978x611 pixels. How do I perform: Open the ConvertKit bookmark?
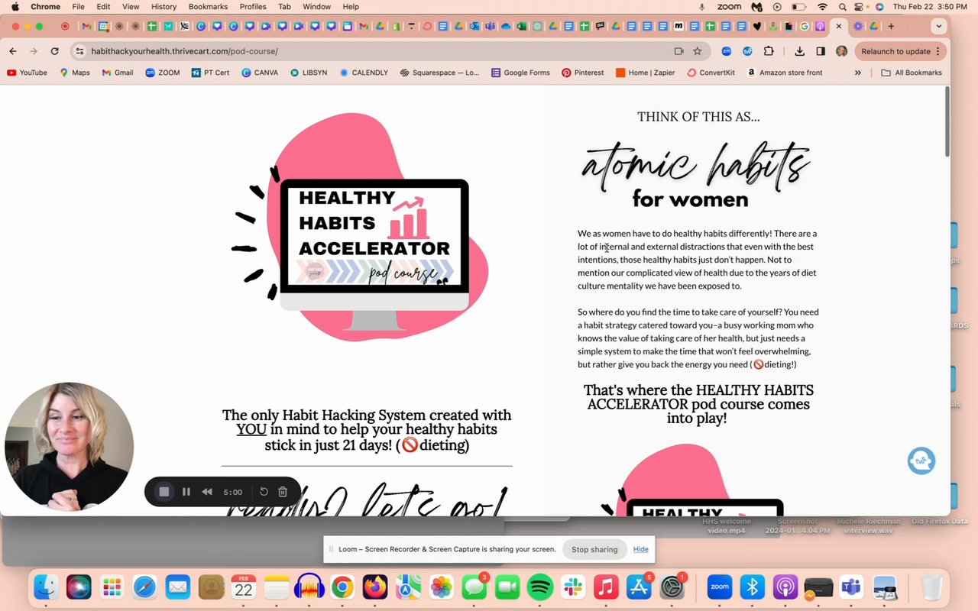coord(710,73)
